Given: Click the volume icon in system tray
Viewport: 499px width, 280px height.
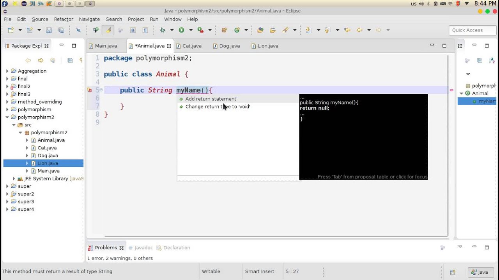Looking at the screenshot, I should (421, 3).
